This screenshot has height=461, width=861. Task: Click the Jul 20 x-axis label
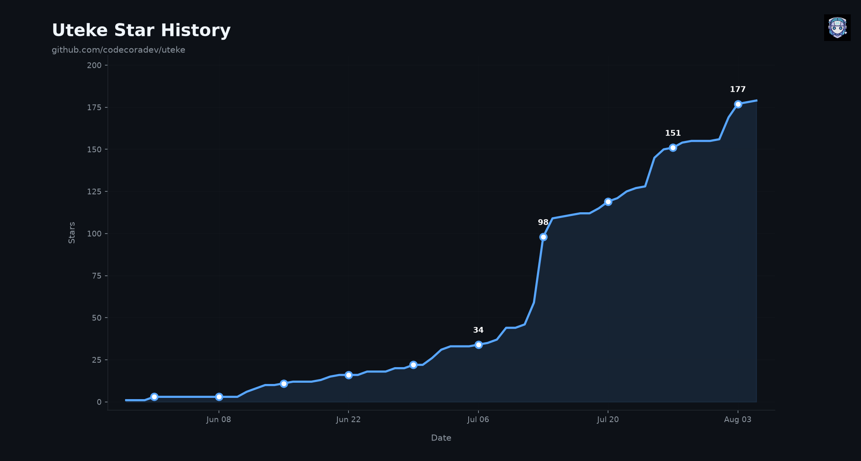point(608,419)
